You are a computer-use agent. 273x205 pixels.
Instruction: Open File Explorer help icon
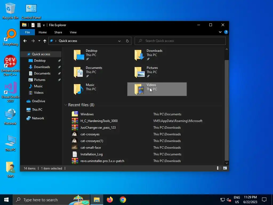[226, 32]
